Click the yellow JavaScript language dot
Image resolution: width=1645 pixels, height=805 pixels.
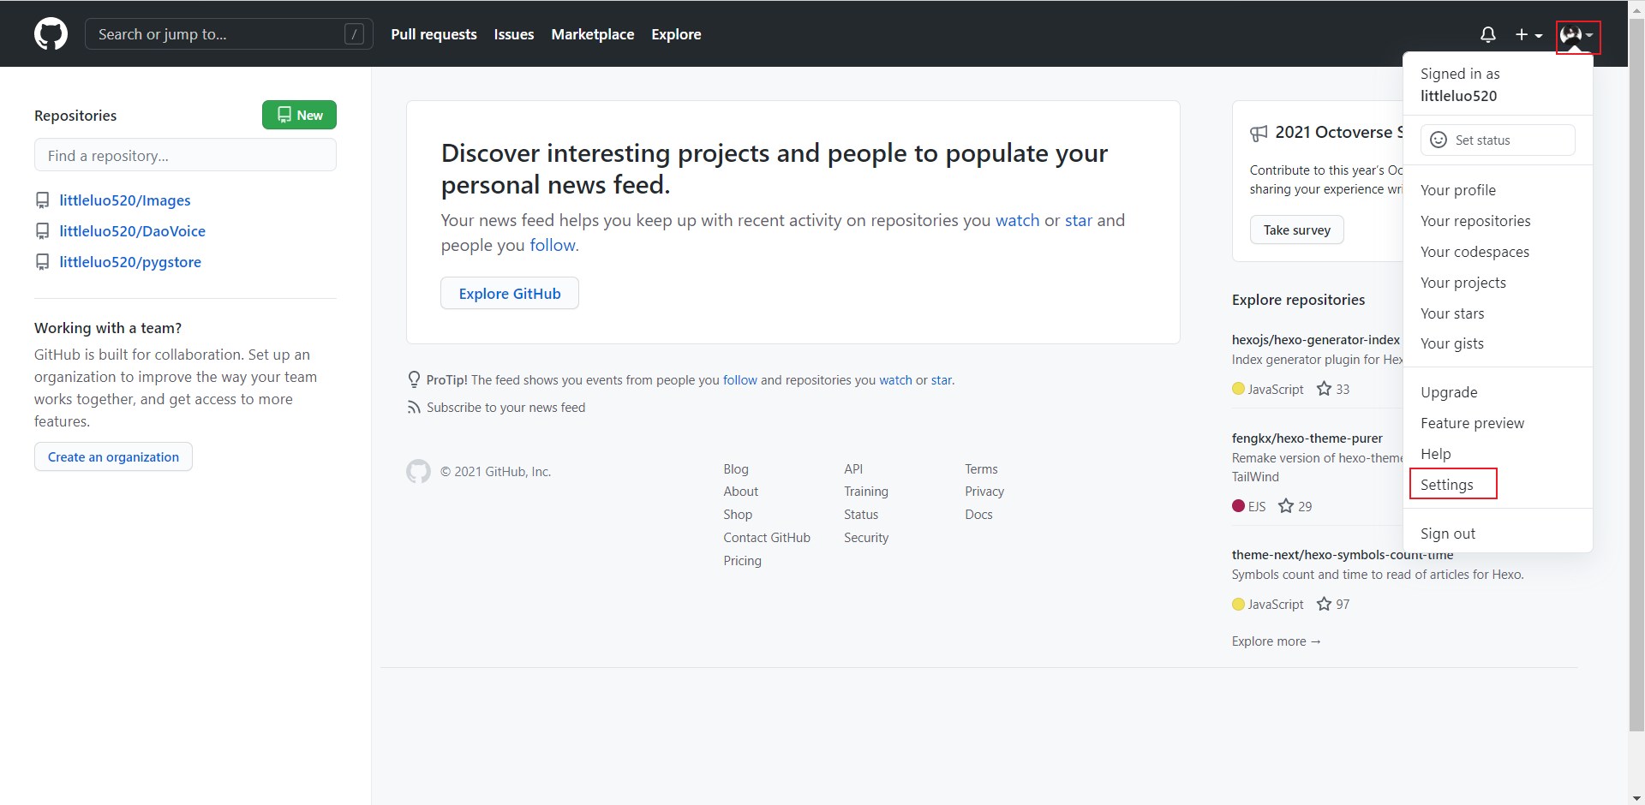click(x=1237, y=388)
